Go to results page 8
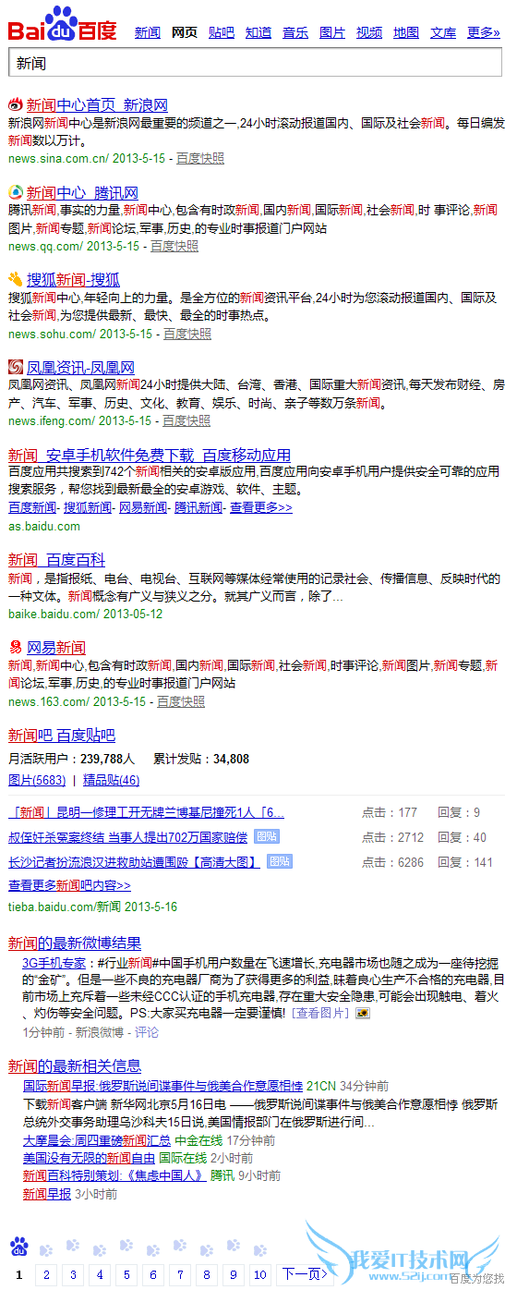 pos(207,1275)
